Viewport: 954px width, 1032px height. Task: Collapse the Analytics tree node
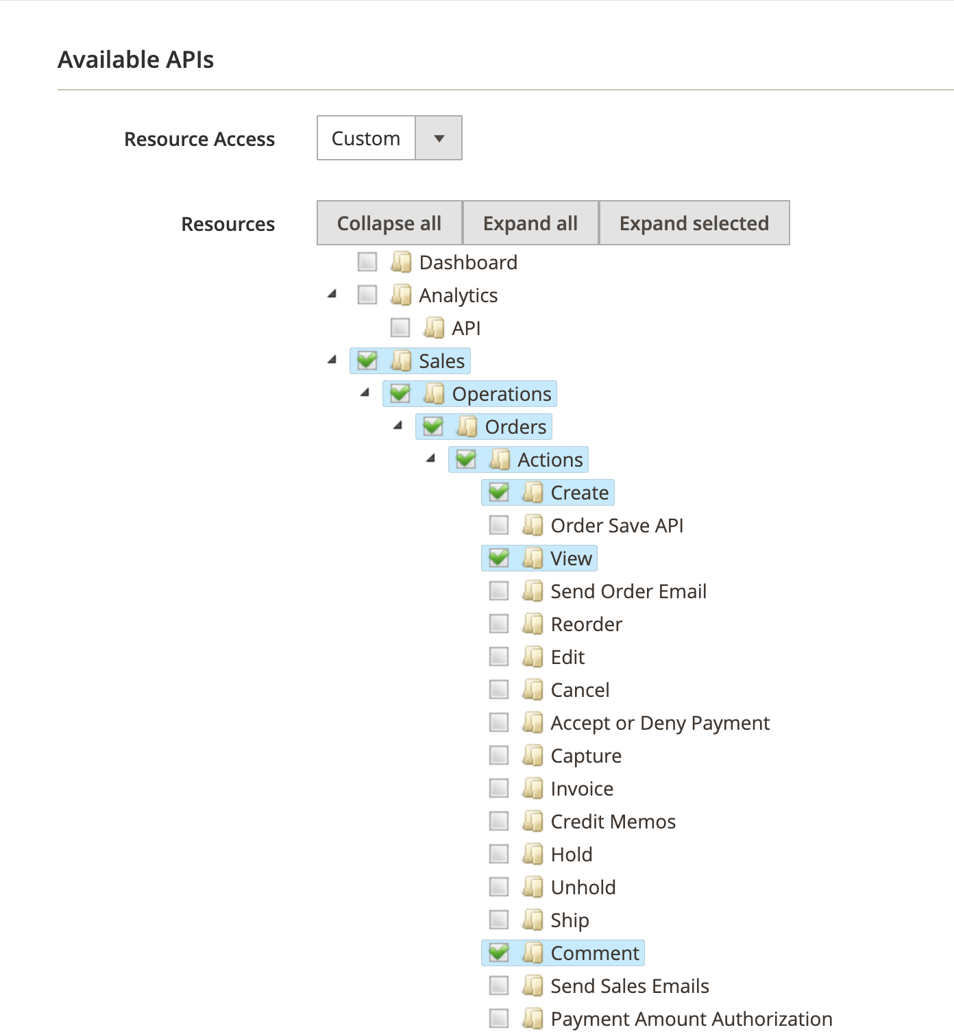pyautogui.click(x=332, y=294)
